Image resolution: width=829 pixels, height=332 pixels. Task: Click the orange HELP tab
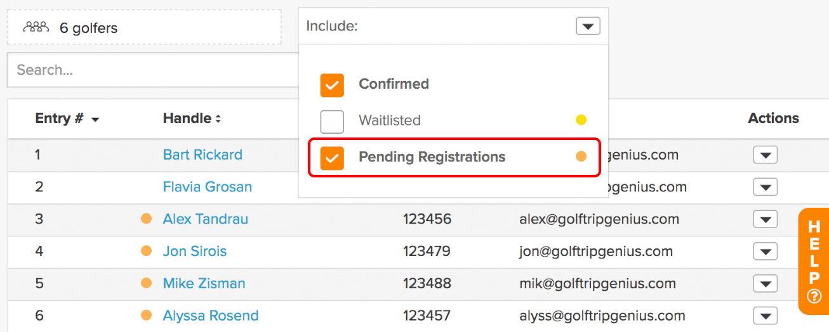click(814, 262)
